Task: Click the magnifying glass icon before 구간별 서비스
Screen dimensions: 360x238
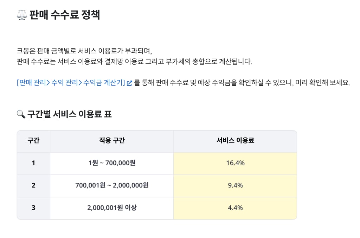Action: [21, 114]
